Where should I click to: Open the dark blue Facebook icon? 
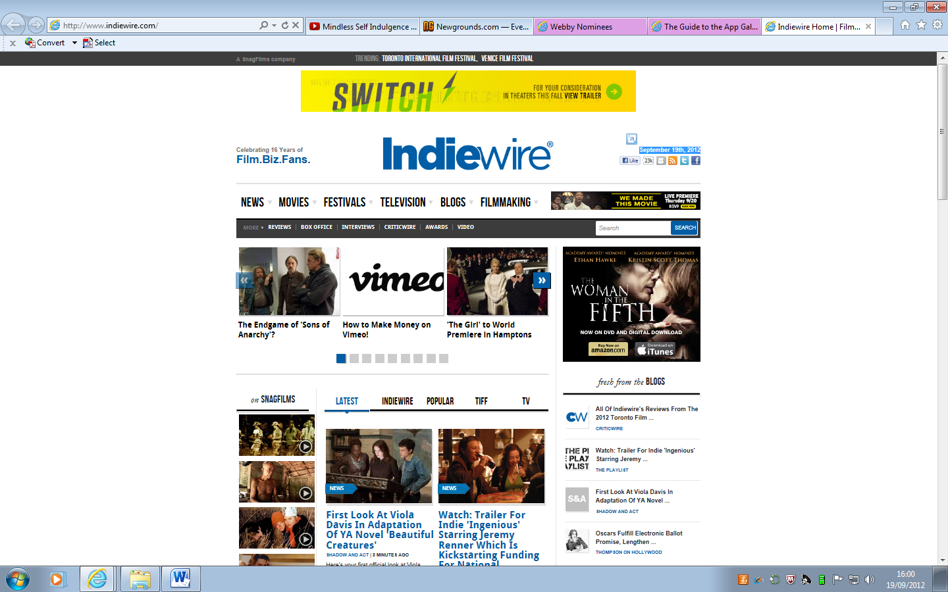pos(696,160)
